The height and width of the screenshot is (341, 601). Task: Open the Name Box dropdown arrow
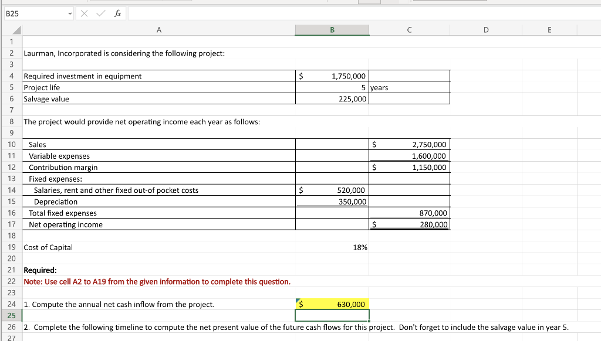69,13
